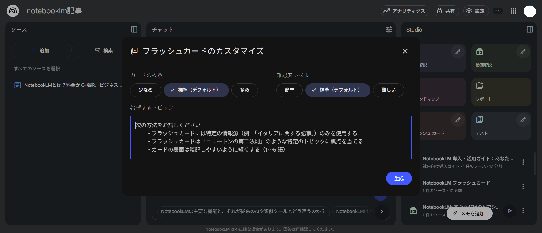
Task: Click 追加 to add a source
Action: 41,50
